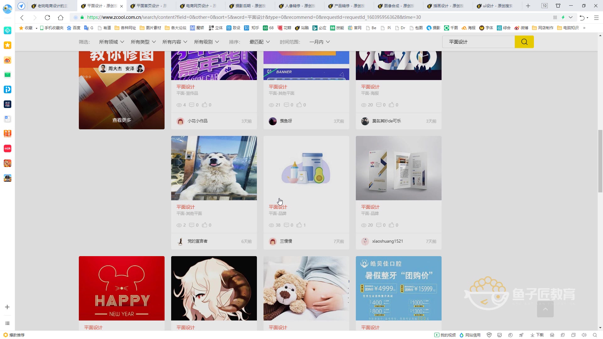Click the star/favorites icon on left sidebar
Viewport: 603px width, 339px height.
point(8,45)
